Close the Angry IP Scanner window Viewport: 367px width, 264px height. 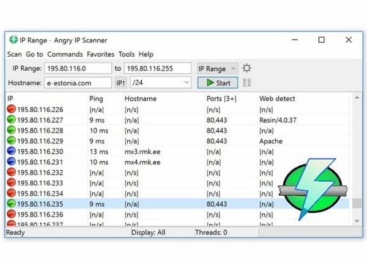click(x=349, y=40)
